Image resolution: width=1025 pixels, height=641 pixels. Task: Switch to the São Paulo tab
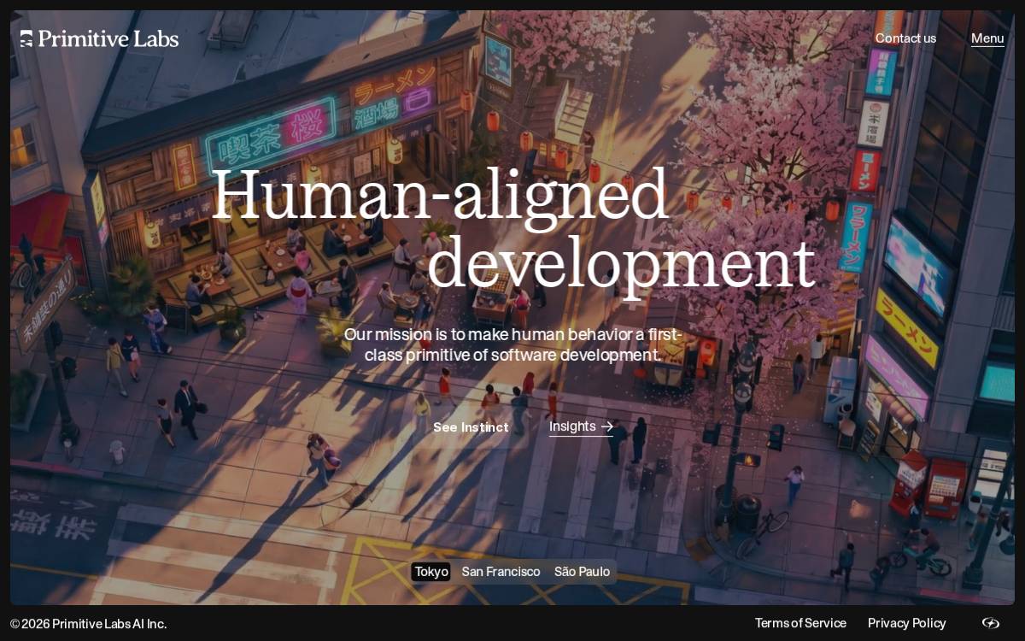[x=582, y=572]
